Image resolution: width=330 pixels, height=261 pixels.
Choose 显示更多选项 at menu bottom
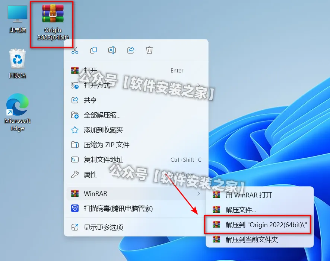(136, 227)
